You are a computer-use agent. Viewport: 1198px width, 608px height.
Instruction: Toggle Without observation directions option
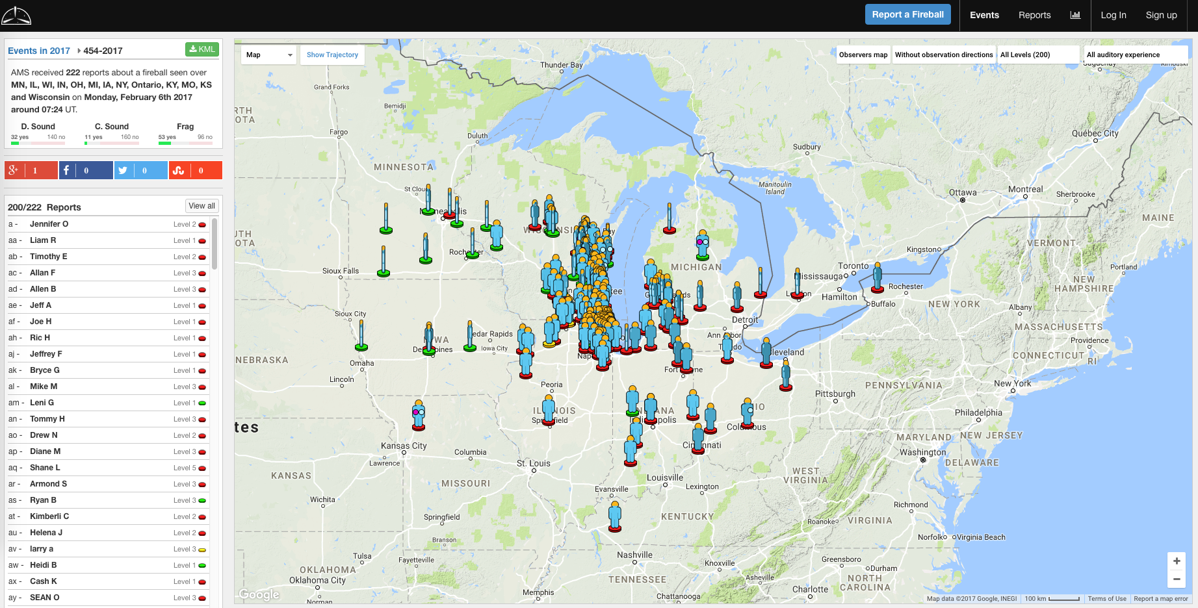[943, 55]
